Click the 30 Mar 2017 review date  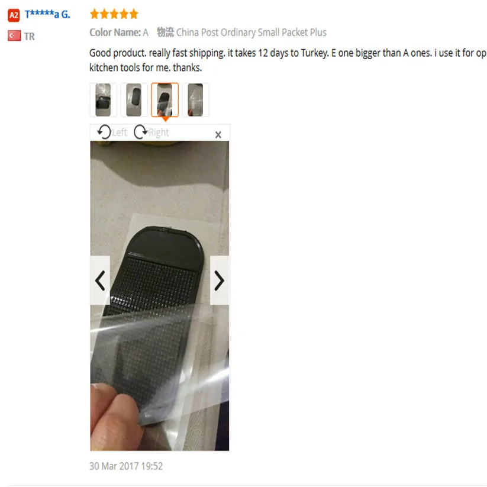pos(126,466)
